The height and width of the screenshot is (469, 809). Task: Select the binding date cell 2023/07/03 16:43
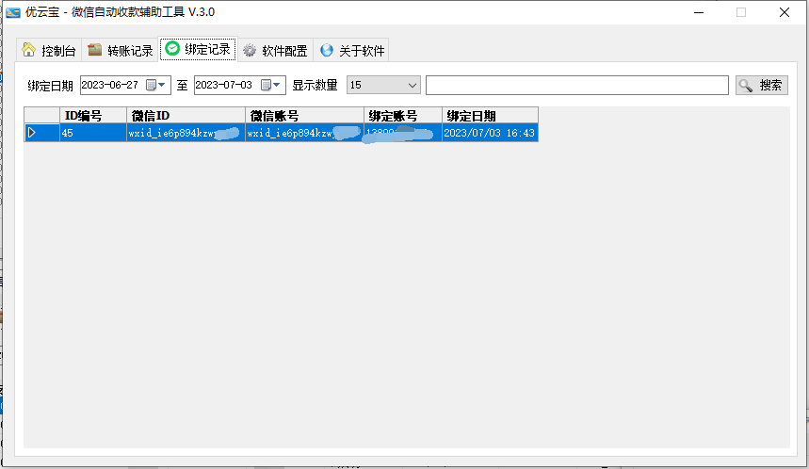pos(490,134)
